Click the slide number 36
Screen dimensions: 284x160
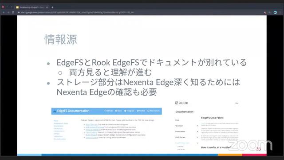[x=258, y=149]
